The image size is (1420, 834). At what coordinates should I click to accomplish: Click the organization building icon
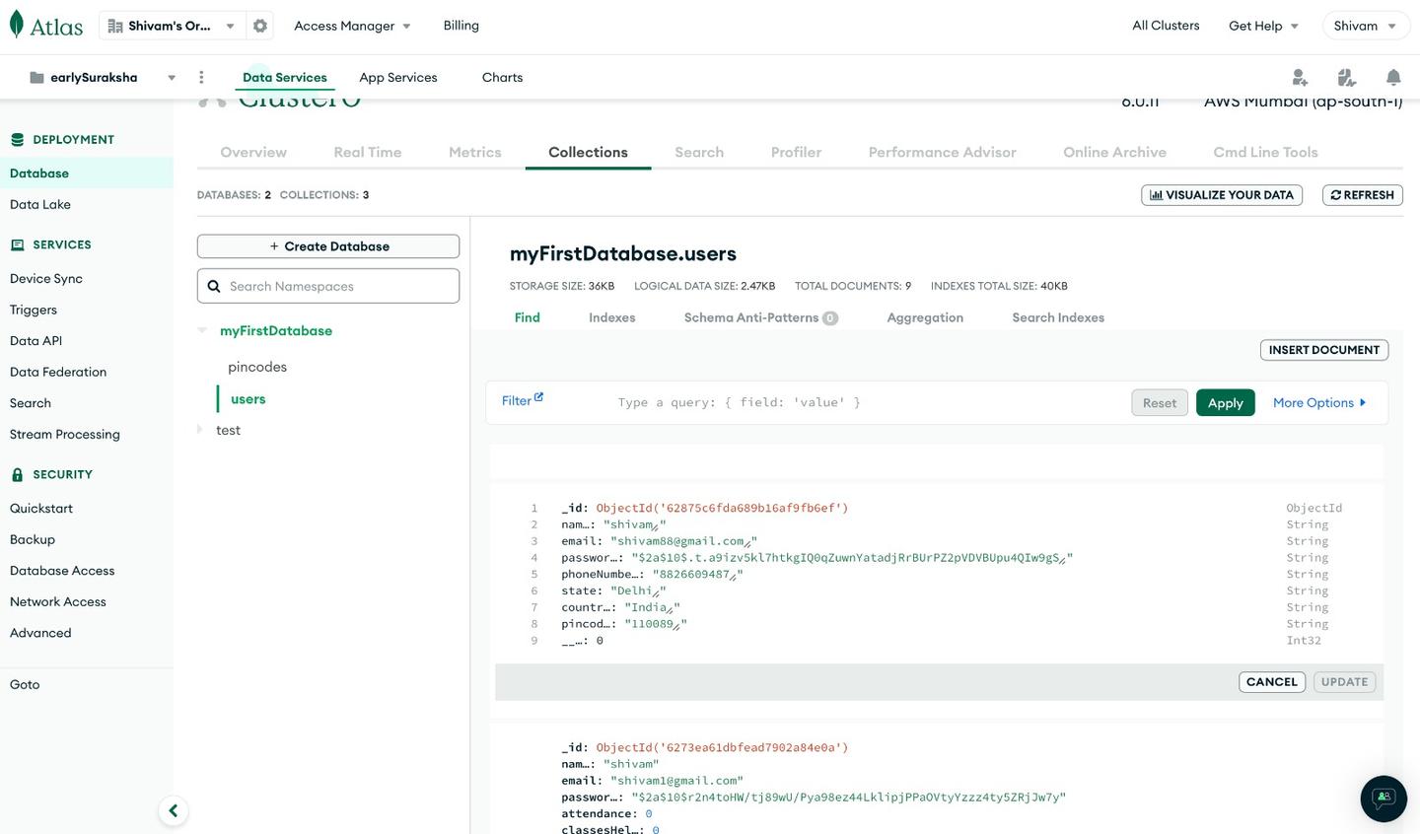[115, 27]
